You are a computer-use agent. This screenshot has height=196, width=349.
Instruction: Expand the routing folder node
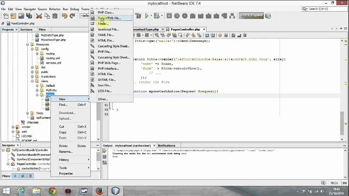37,53
